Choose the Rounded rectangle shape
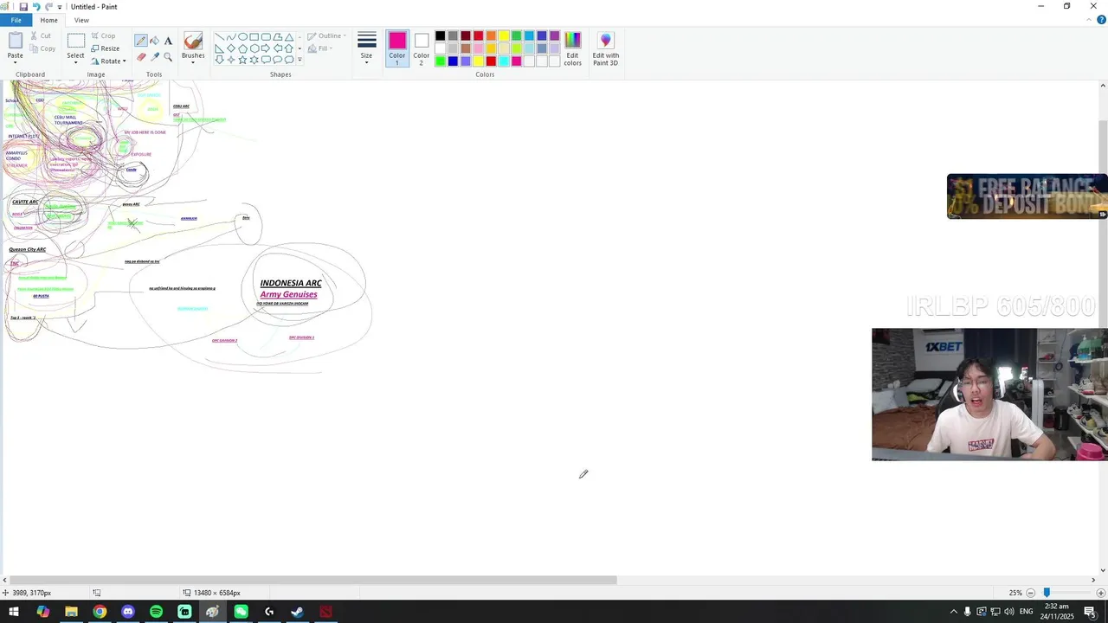This screenshot has width=1108, height=623. [266, 37]
